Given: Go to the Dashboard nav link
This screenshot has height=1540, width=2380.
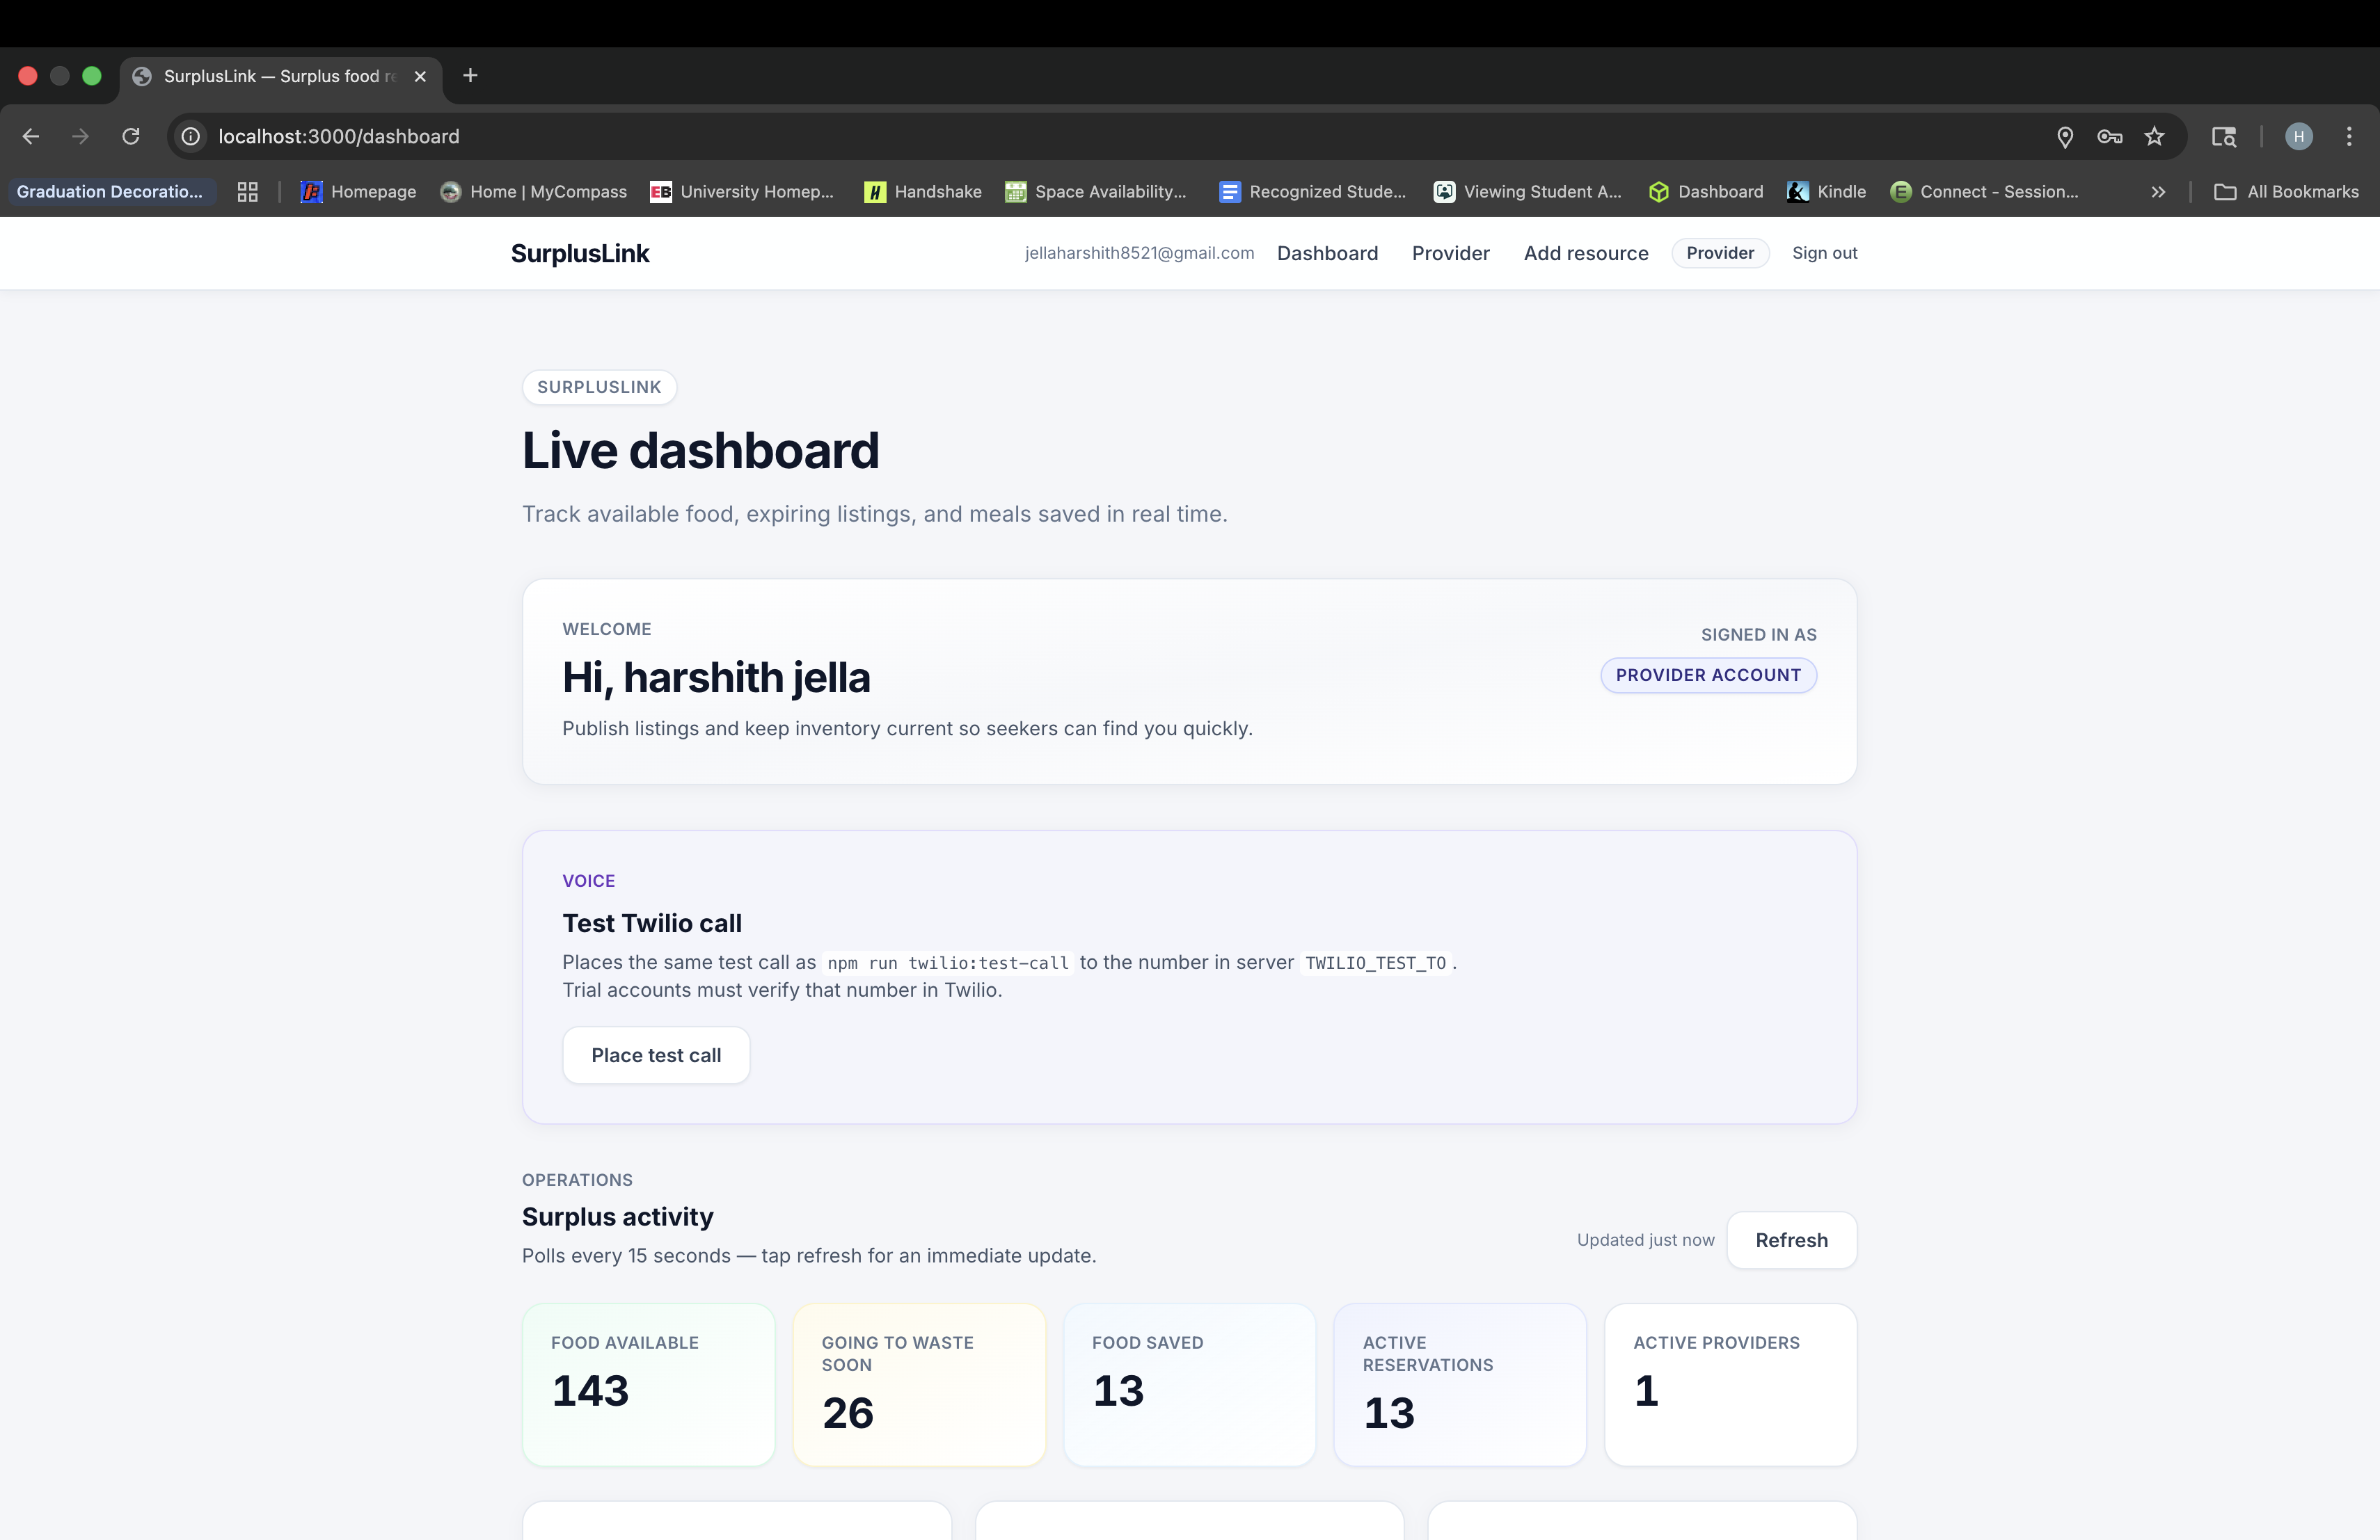Looking at the screenshot, I should pos(1327,252).
